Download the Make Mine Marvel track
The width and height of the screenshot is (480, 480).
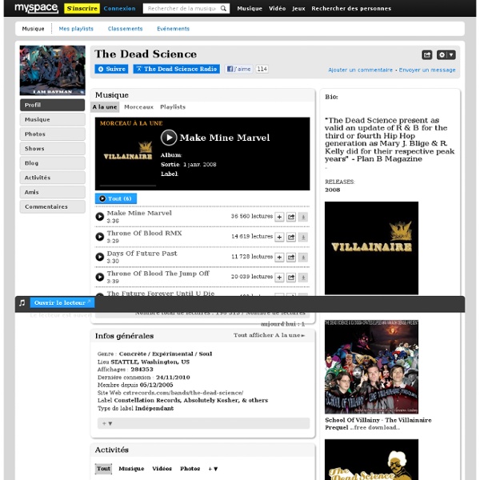point(303,217)
